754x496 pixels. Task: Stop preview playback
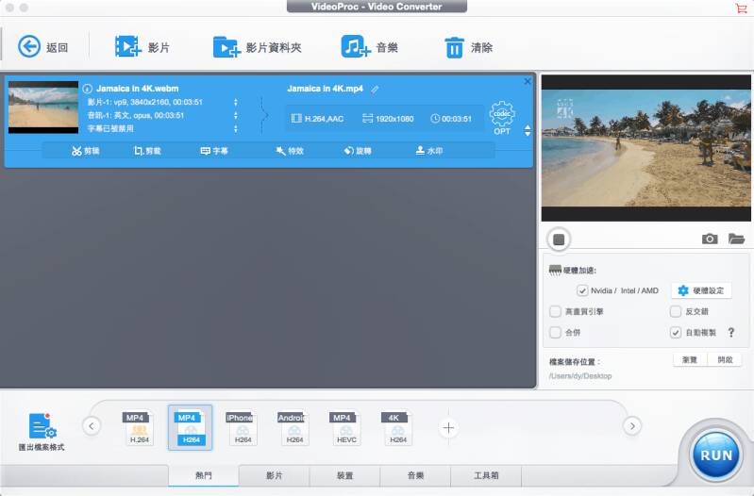[559, 240]
